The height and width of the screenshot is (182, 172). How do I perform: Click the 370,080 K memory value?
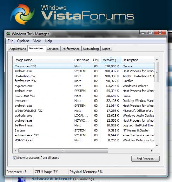coord(112,66)
